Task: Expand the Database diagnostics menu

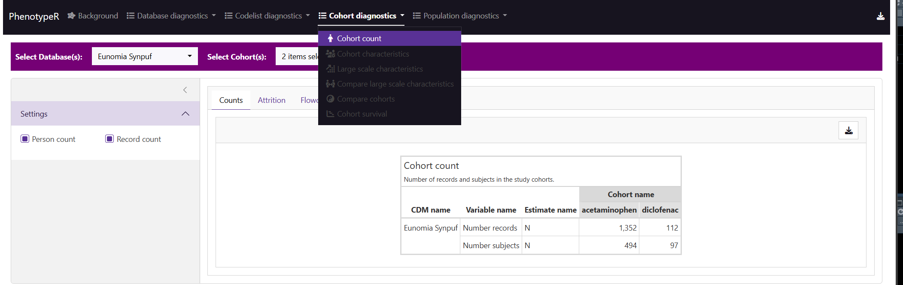Action: point(171,16)
